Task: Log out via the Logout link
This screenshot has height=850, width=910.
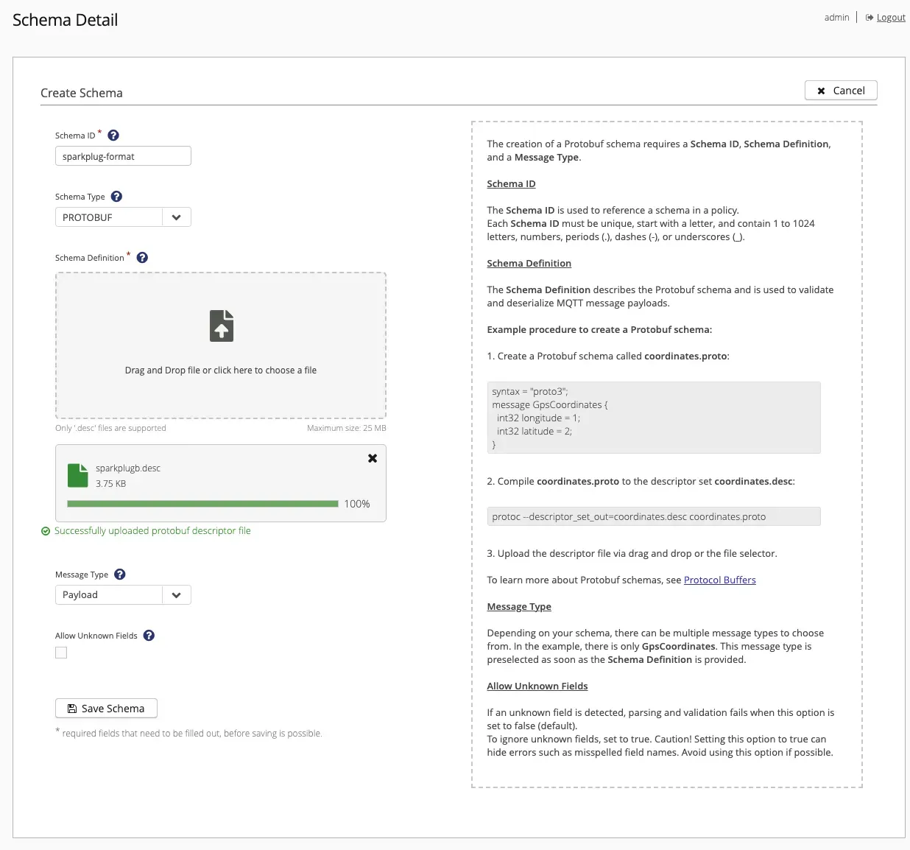Action: [890, 18]
